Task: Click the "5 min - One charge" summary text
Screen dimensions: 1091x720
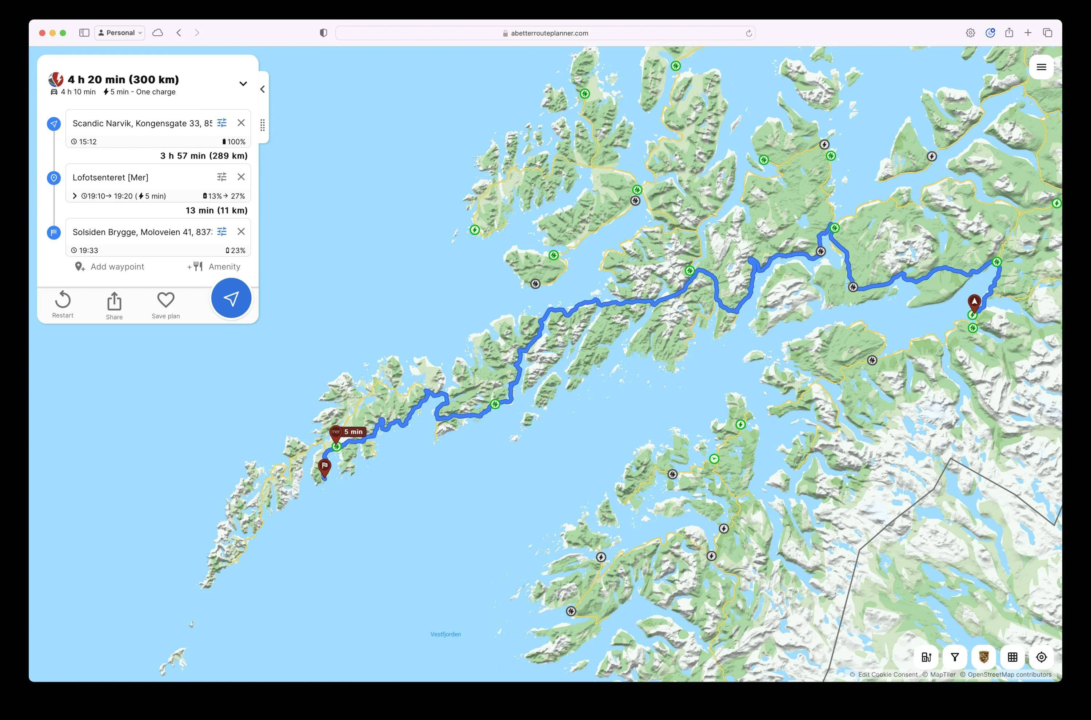Action: tap(143, 92)
